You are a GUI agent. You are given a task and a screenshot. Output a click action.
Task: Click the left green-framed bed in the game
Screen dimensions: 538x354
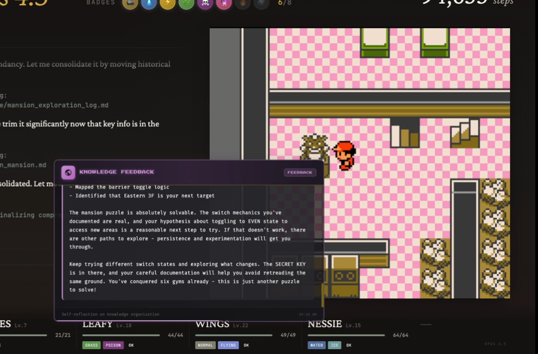[x=375, y=43]
